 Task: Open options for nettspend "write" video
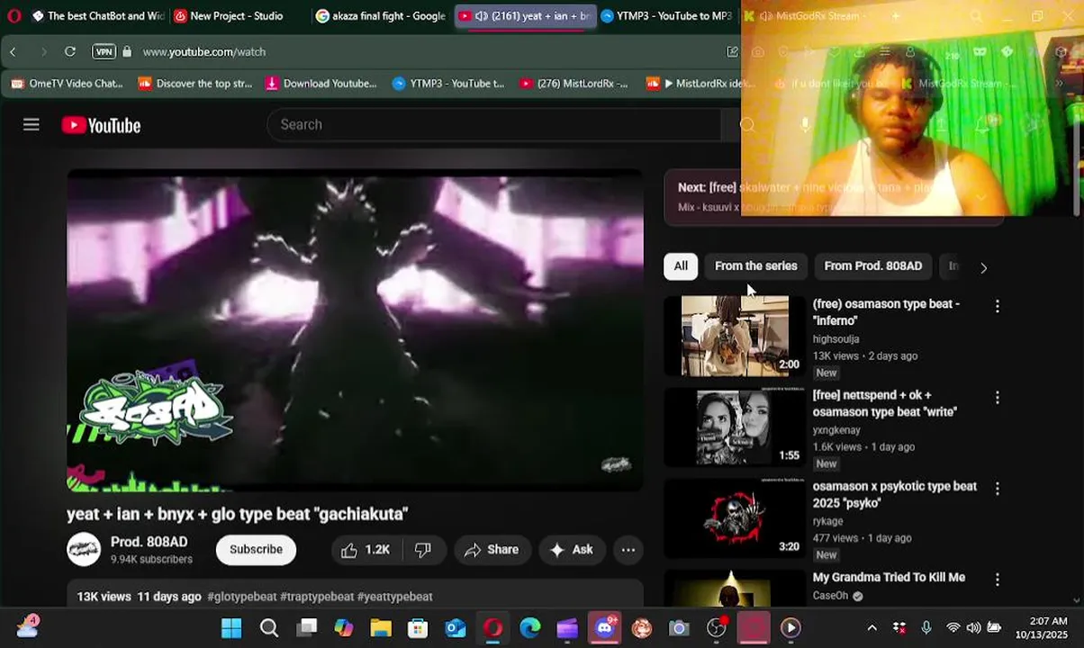997,398
